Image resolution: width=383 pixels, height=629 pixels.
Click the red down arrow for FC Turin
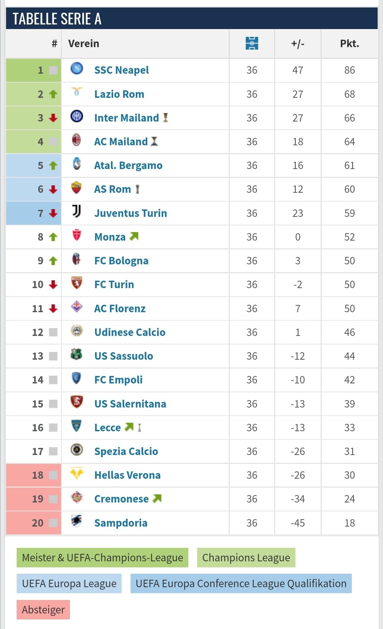[53, 285]
